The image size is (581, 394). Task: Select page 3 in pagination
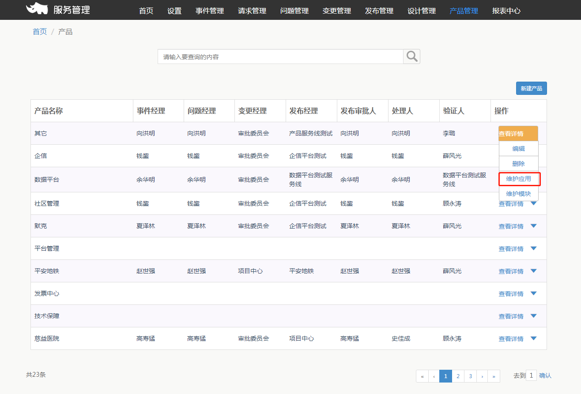[471, 376]
